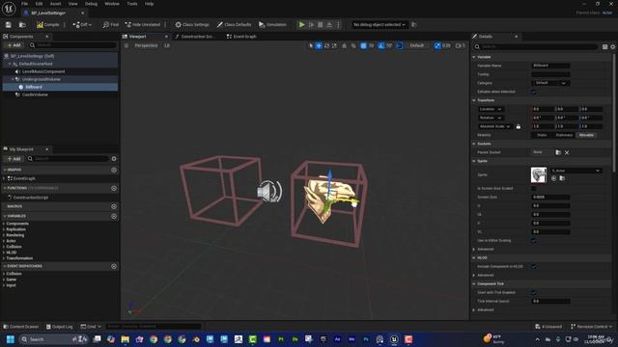Save the blueprint with the toolbar save icon

[x=9, y=24]
